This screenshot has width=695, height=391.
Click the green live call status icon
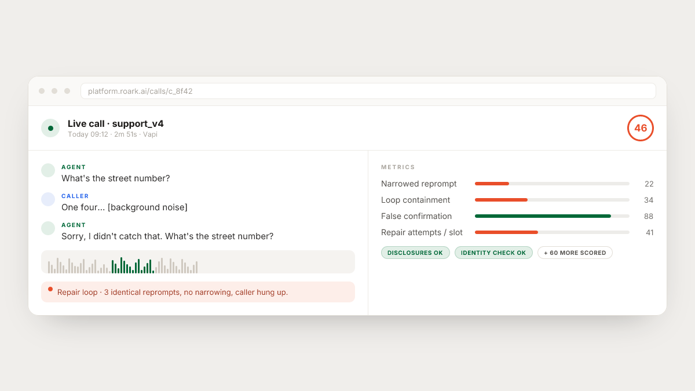50,128
